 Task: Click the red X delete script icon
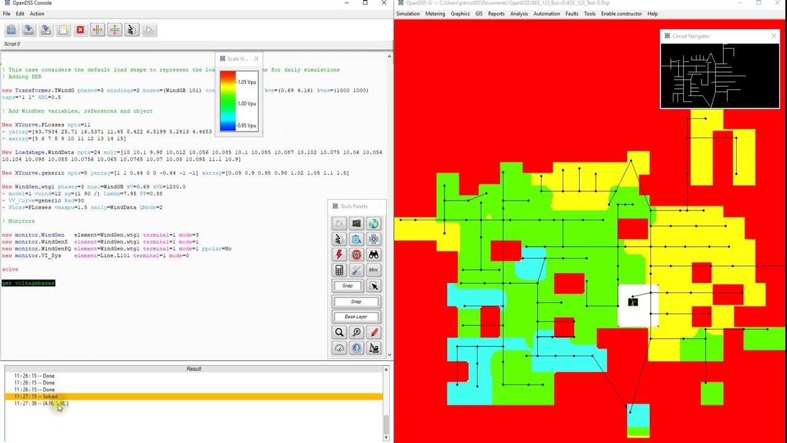tap(80, 30)
